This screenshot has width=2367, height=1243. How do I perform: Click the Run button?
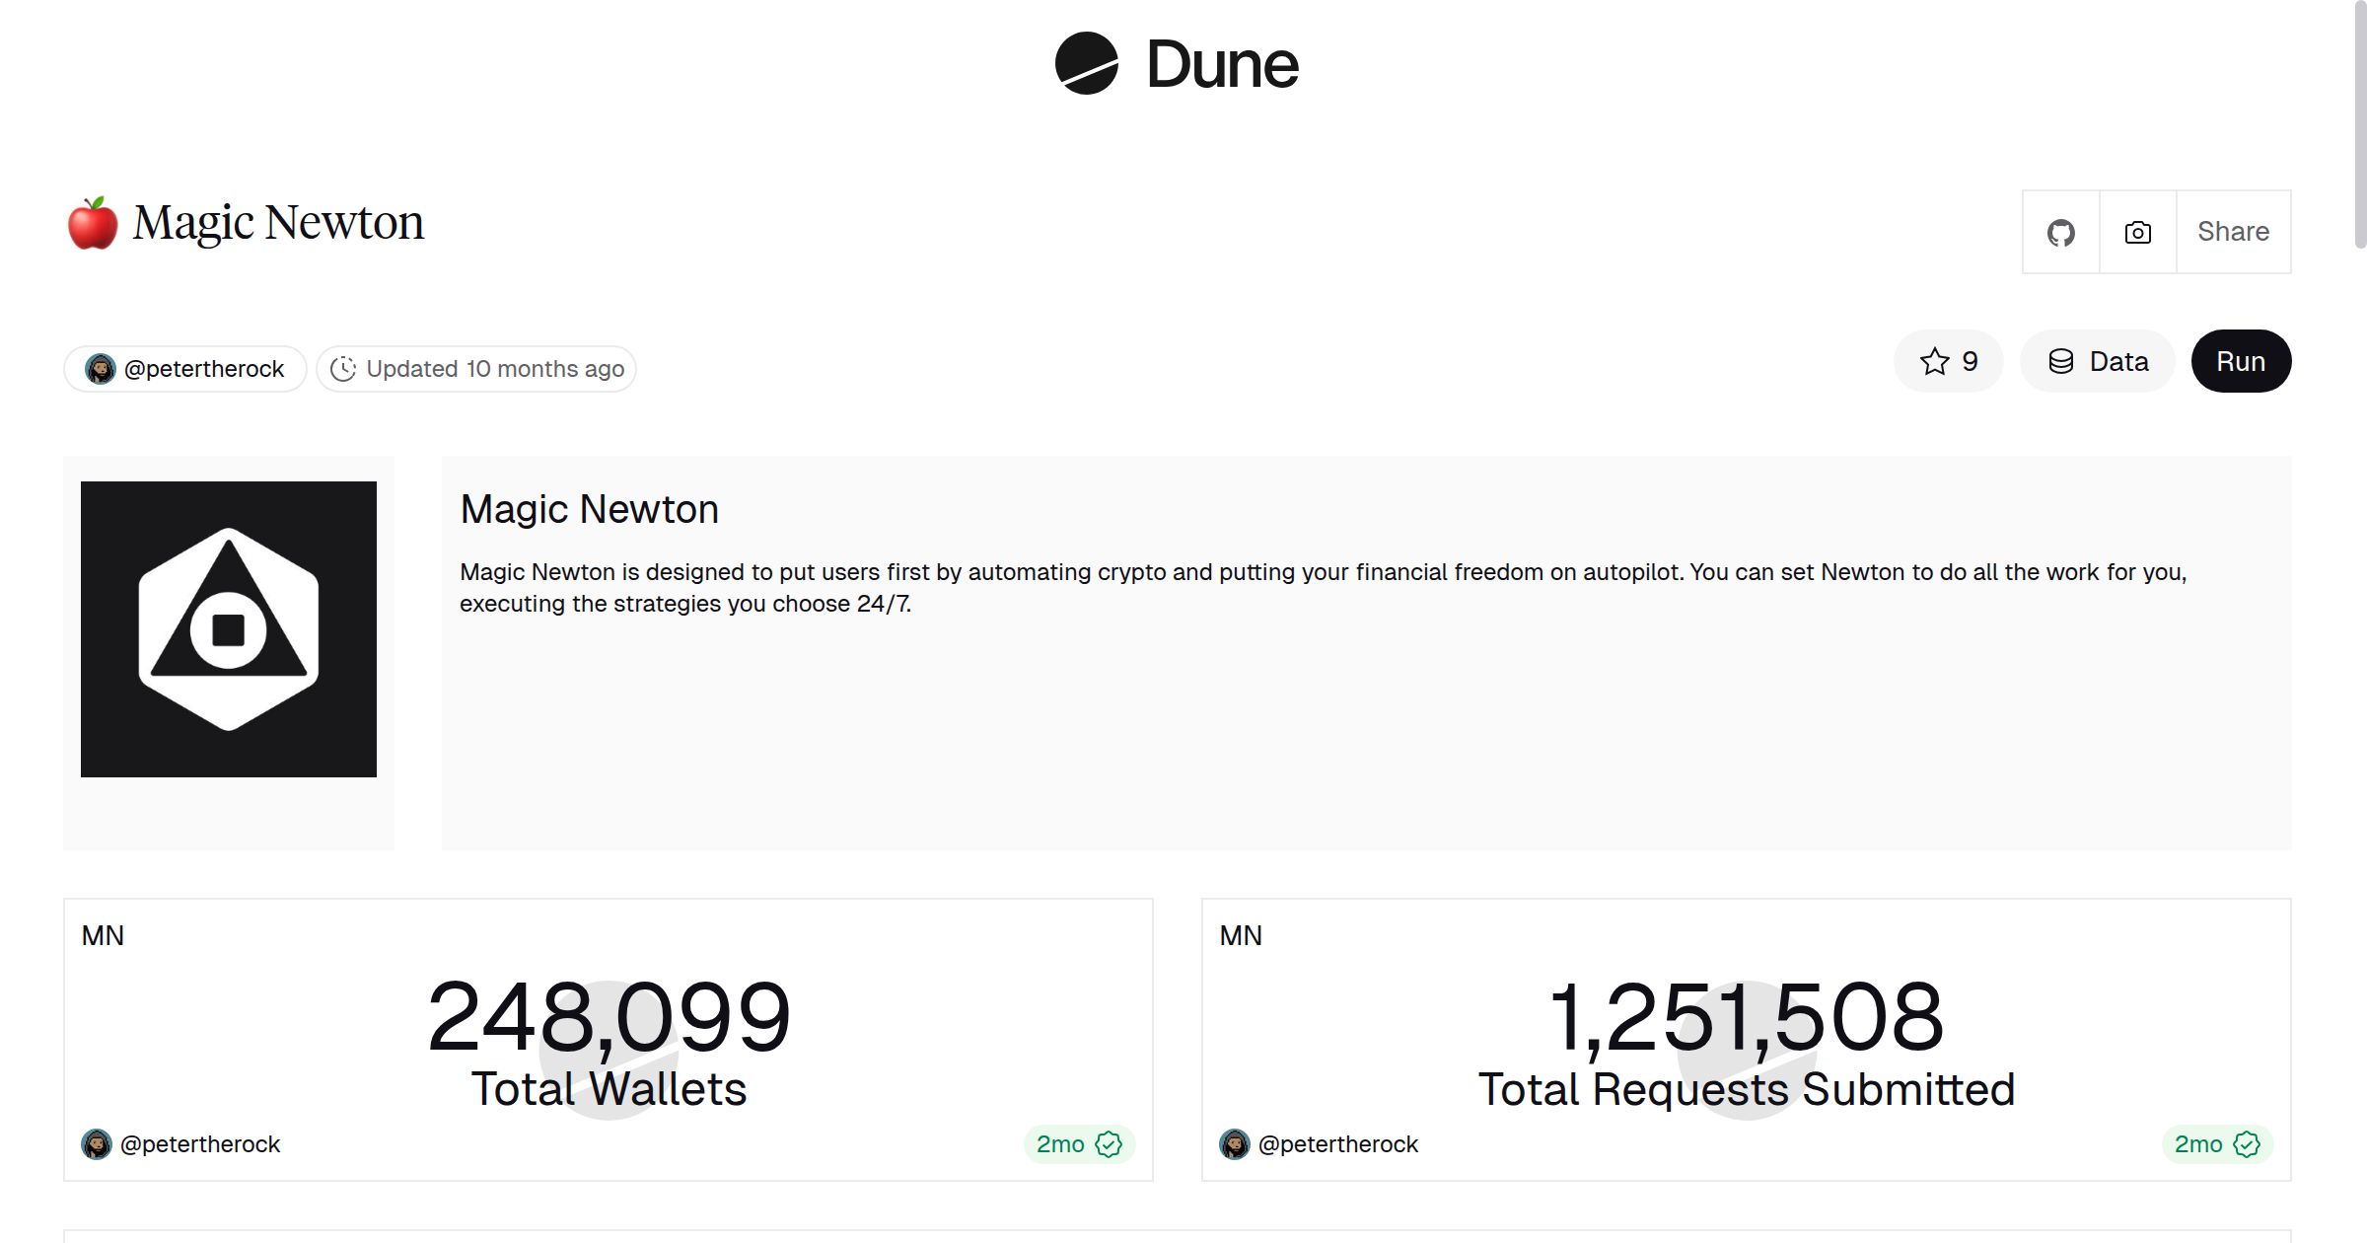point(2241,361)
